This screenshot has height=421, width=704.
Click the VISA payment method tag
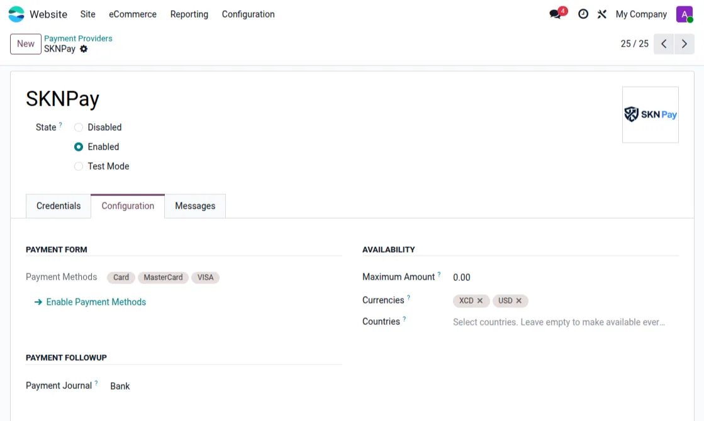(205, 278)
